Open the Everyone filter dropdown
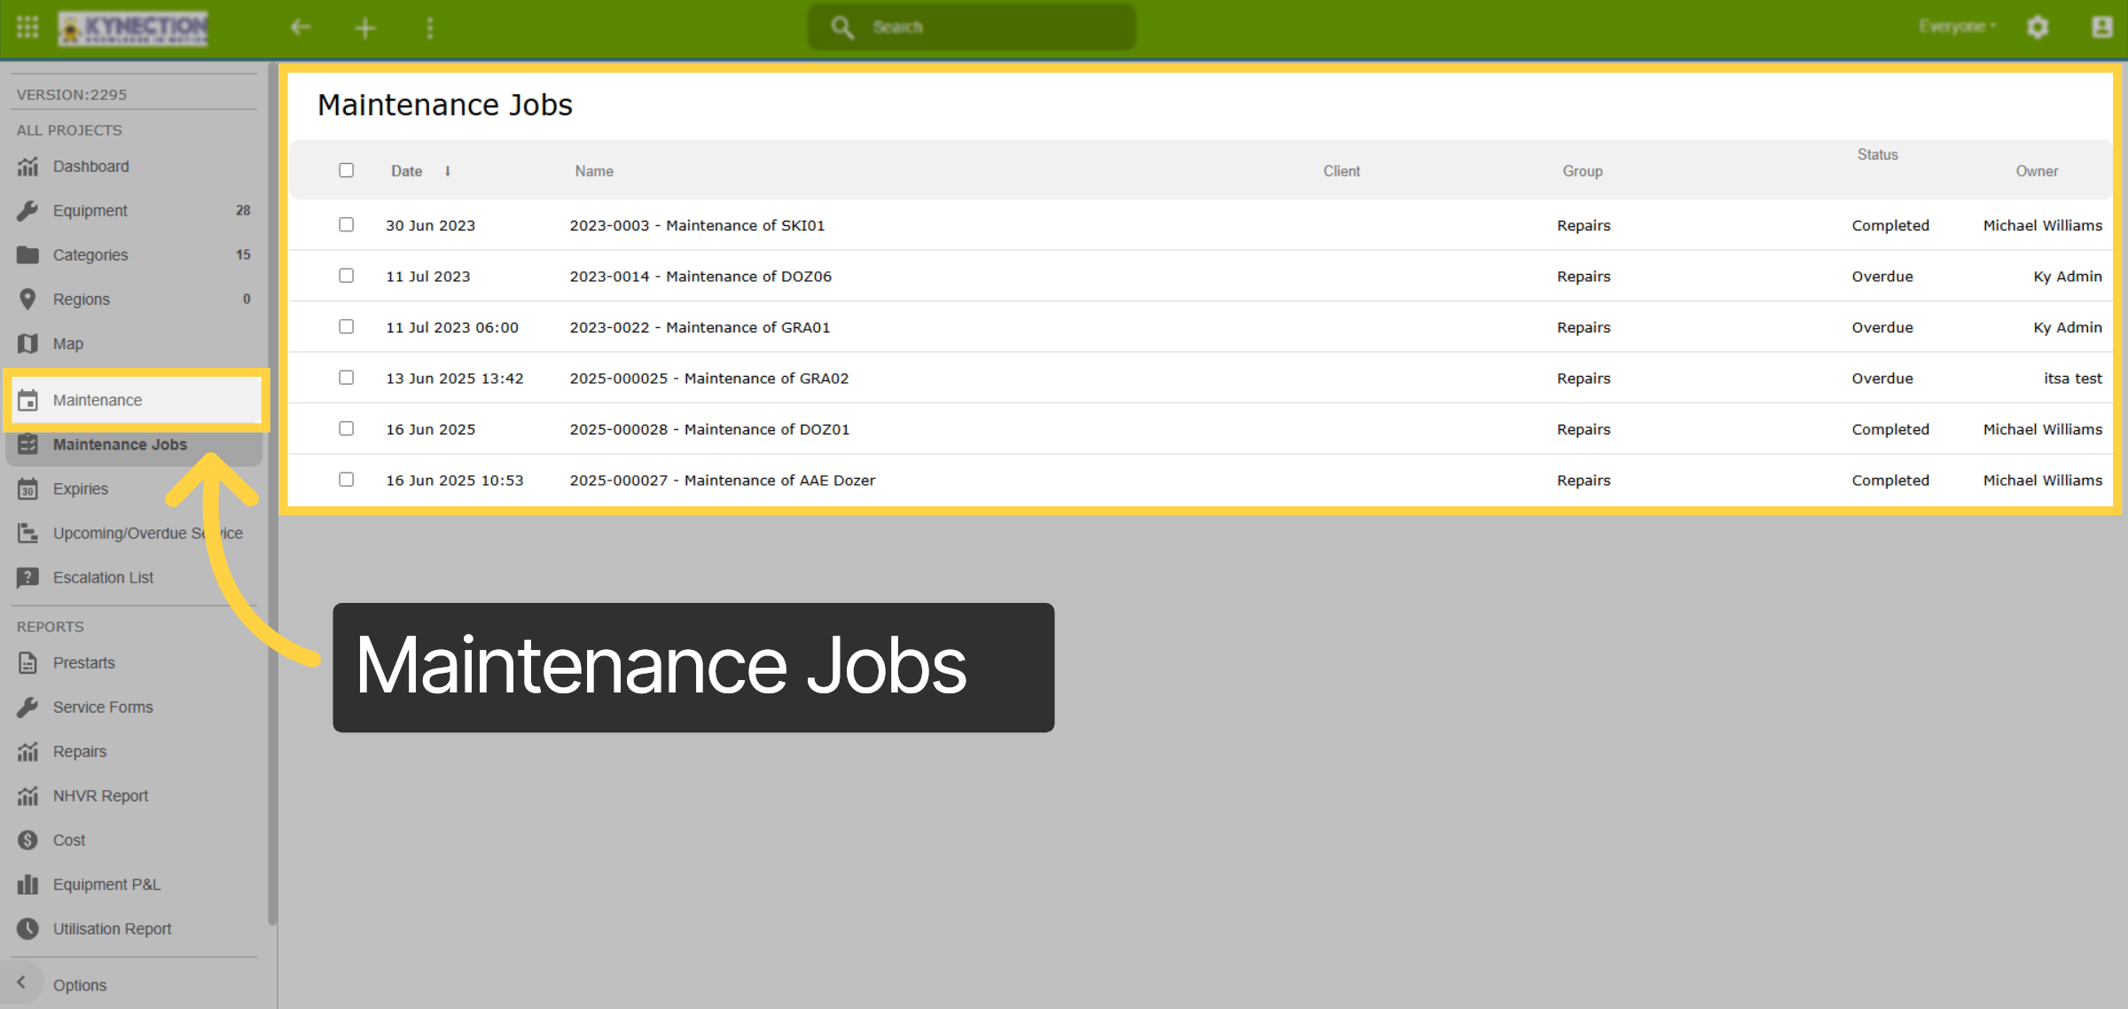This screenshot has width=2128, height=1009. point(1958,27)
